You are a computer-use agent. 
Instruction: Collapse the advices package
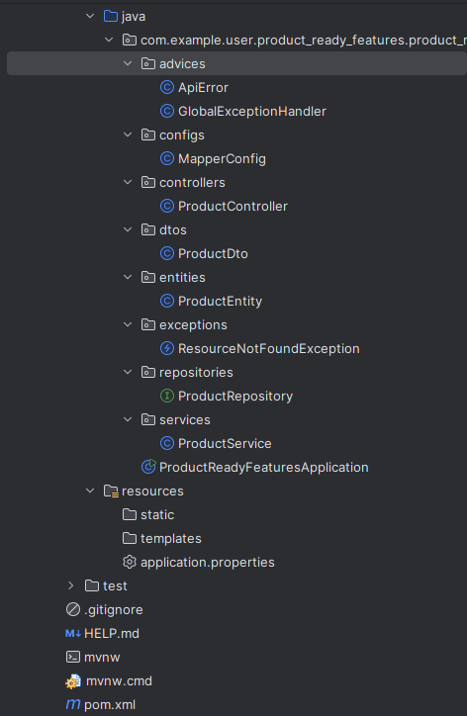click(128, 63)
